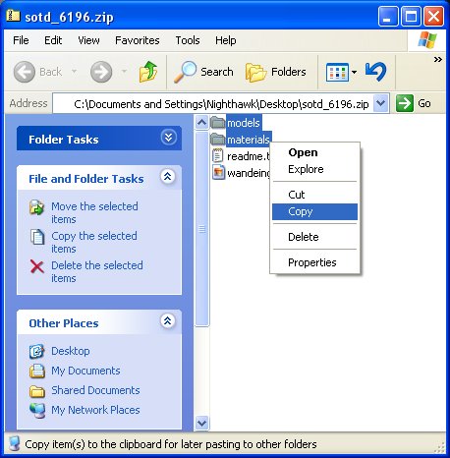Click the Undo arrow toolbar icon
The width and height of the screenshot is (450, 458).
click(376, 72)
